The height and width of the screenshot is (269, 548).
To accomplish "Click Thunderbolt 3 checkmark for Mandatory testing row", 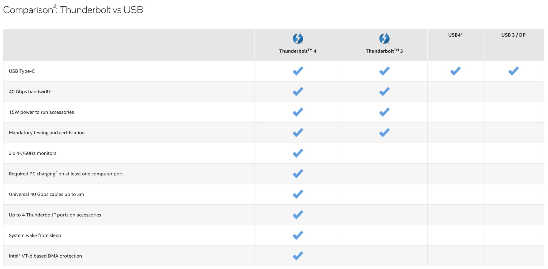I will (384, 133).
